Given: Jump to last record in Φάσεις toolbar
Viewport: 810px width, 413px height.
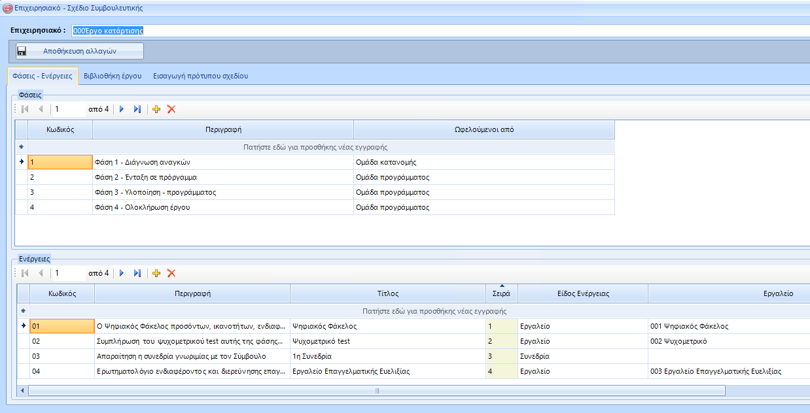Looking at the screenshot, I should pyautogui.click(x=137, y=109).
